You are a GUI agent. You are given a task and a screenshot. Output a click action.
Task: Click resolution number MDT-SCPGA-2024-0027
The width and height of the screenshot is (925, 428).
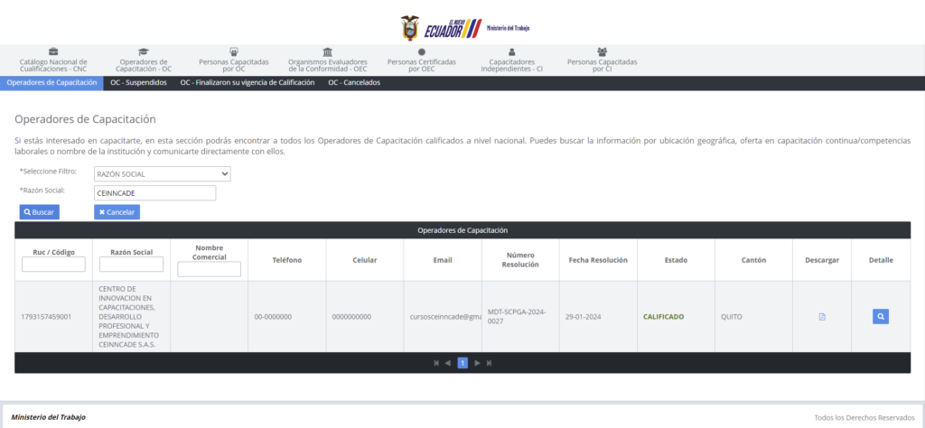(x=517, y=317)
